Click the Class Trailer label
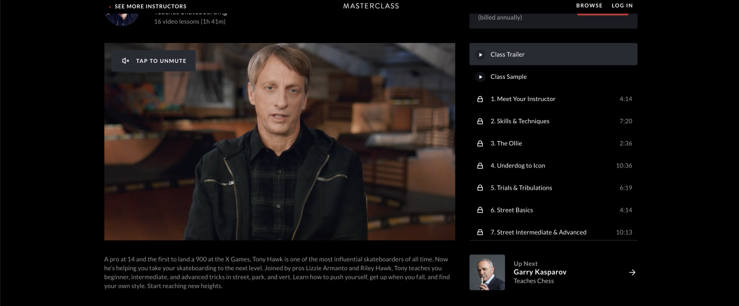The image size is (739, 306). pos(507,54)
